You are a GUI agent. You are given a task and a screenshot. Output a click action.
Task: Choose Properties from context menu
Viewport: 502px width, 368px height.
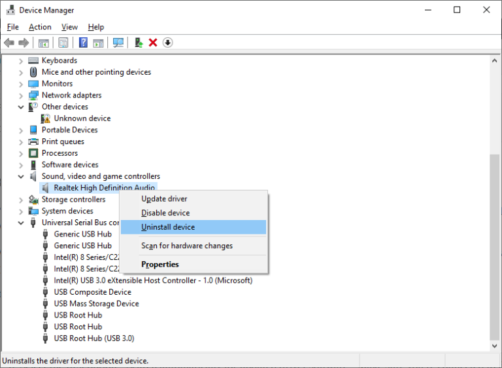point(193,265)
